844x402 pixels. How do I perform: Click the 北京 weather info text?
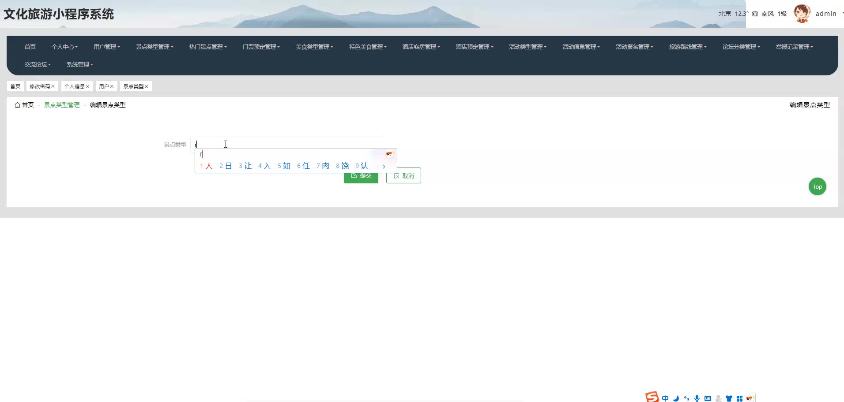pyautogui.click(x=753, y=14)
